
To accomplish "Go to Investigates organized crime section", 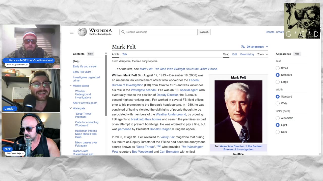I will pyautogui.click(x=86, y=79).
